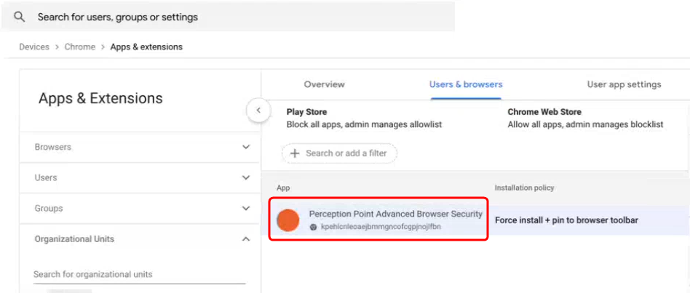Click Search or add a filter chip
The image size is (690, 293).
click(340, 153)
